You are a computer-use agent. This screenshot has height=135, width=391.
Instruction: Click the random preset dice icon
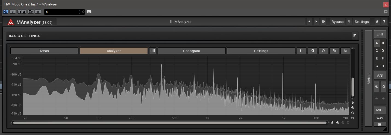coord(323,22)
